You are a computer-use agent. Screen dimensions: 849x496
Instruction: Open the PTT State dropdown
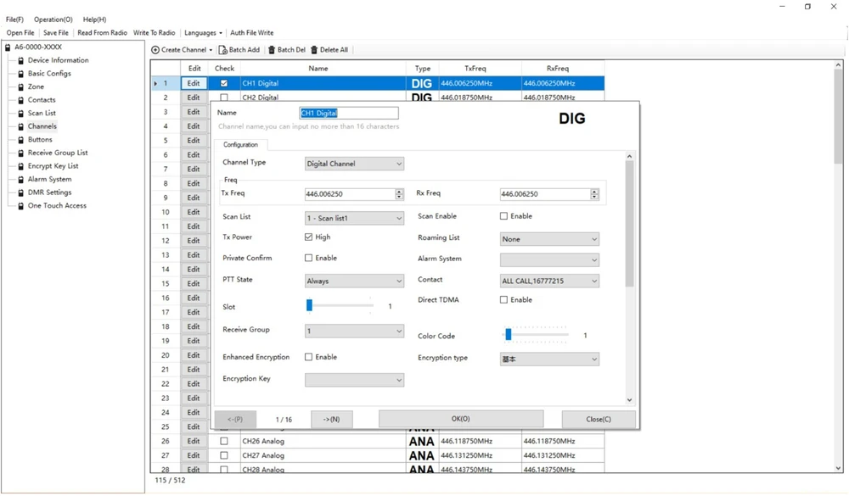coord(354,281)
